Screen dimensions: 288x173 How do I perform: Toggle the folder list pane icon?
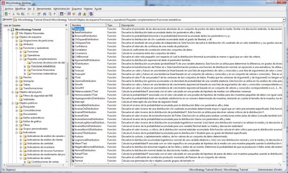click(69, 14)
